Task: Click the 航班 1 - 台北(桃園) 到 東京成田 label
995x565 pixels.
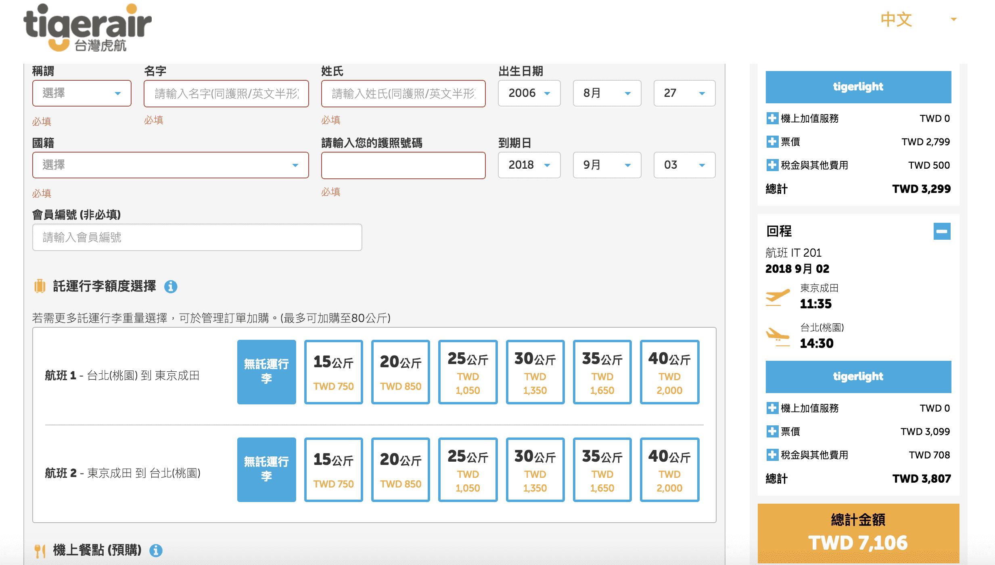Action: 122,375
